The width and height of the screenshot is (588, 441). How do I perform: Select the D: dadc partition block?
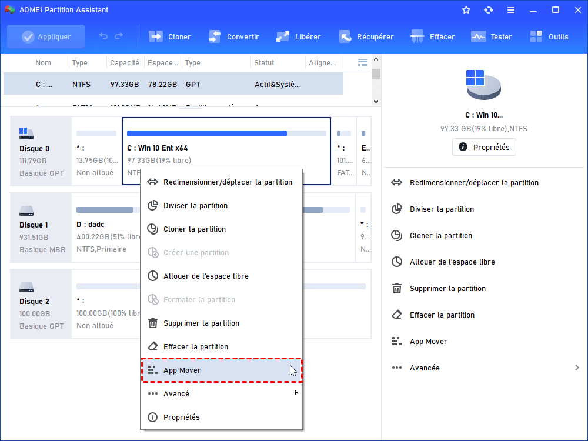(x=106, y=228)
